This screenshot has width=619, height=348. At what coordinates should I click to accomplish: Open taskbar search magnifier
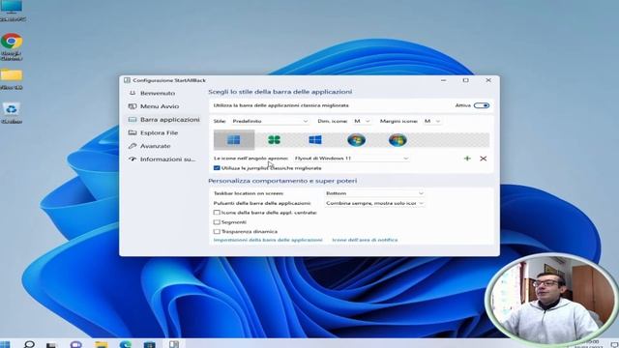pos(29,344)
